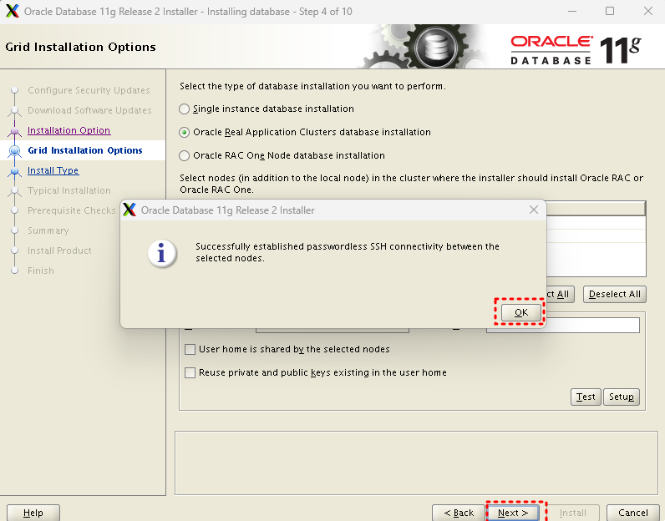Click the X icon in dialog title
Image resolution: width=665 pixels, height=521 pixels.
129,210
